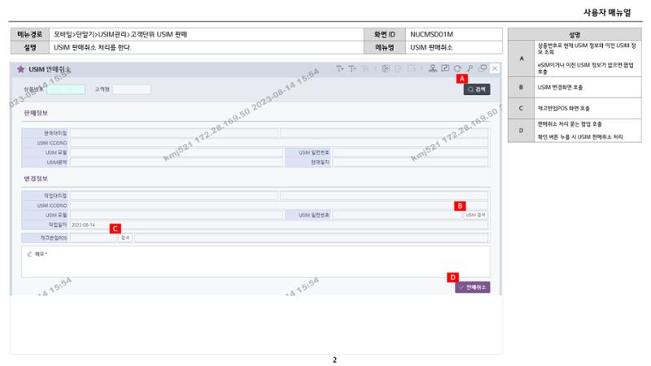
Task: Click the cascade windows icon
Action: pyautogui.click(x=483, y=68)
